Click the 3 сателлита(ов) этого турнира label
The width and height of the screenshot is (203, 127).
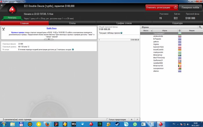pos(17,119)
